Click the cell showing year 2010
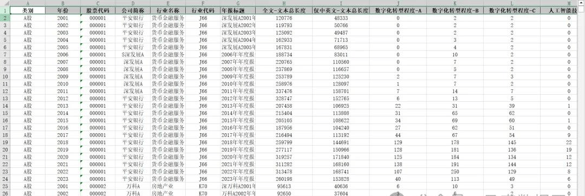This screenshot has height=196, width=585. point(63,84)
